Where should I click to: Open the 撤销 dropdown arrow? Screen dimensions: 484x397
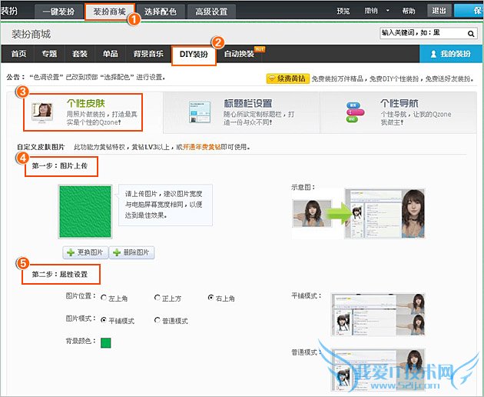pos(387,11)
